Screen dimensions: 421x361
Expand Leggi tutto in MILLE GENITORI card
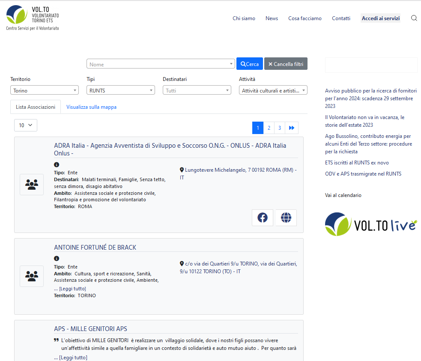73,358
